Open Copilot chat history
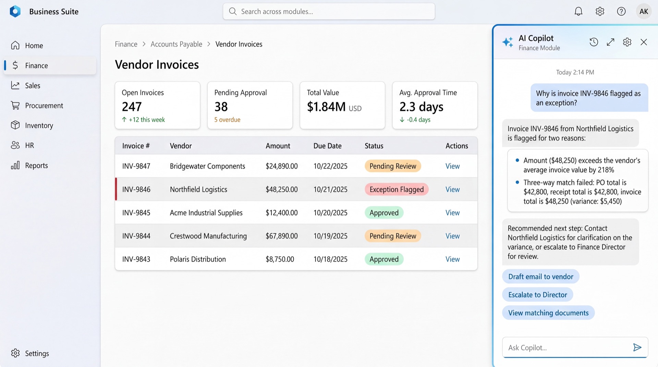Image resolution: width=658 pixels, height=367 pixels. 594,42
